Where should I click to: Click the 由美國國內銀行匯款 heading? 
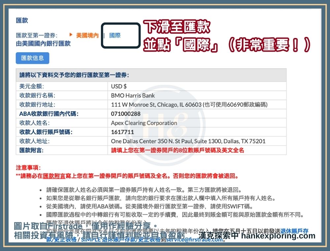click(x=43, y=44)
